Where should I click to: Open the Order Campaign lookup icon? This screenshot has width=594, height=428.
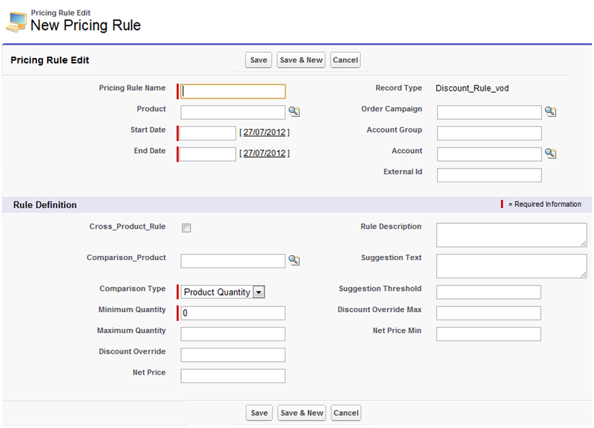tap(550, 112)
